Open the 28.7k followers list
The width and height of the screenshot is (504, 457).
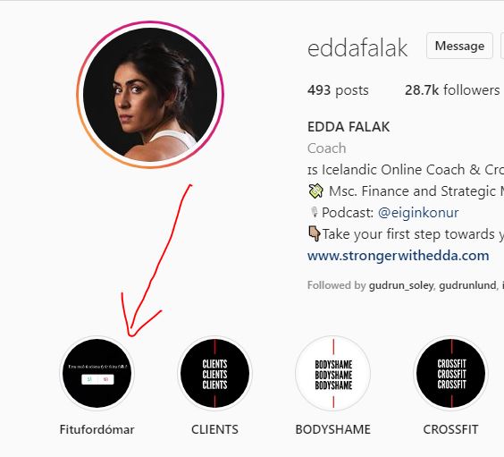[x=452, y=90]
